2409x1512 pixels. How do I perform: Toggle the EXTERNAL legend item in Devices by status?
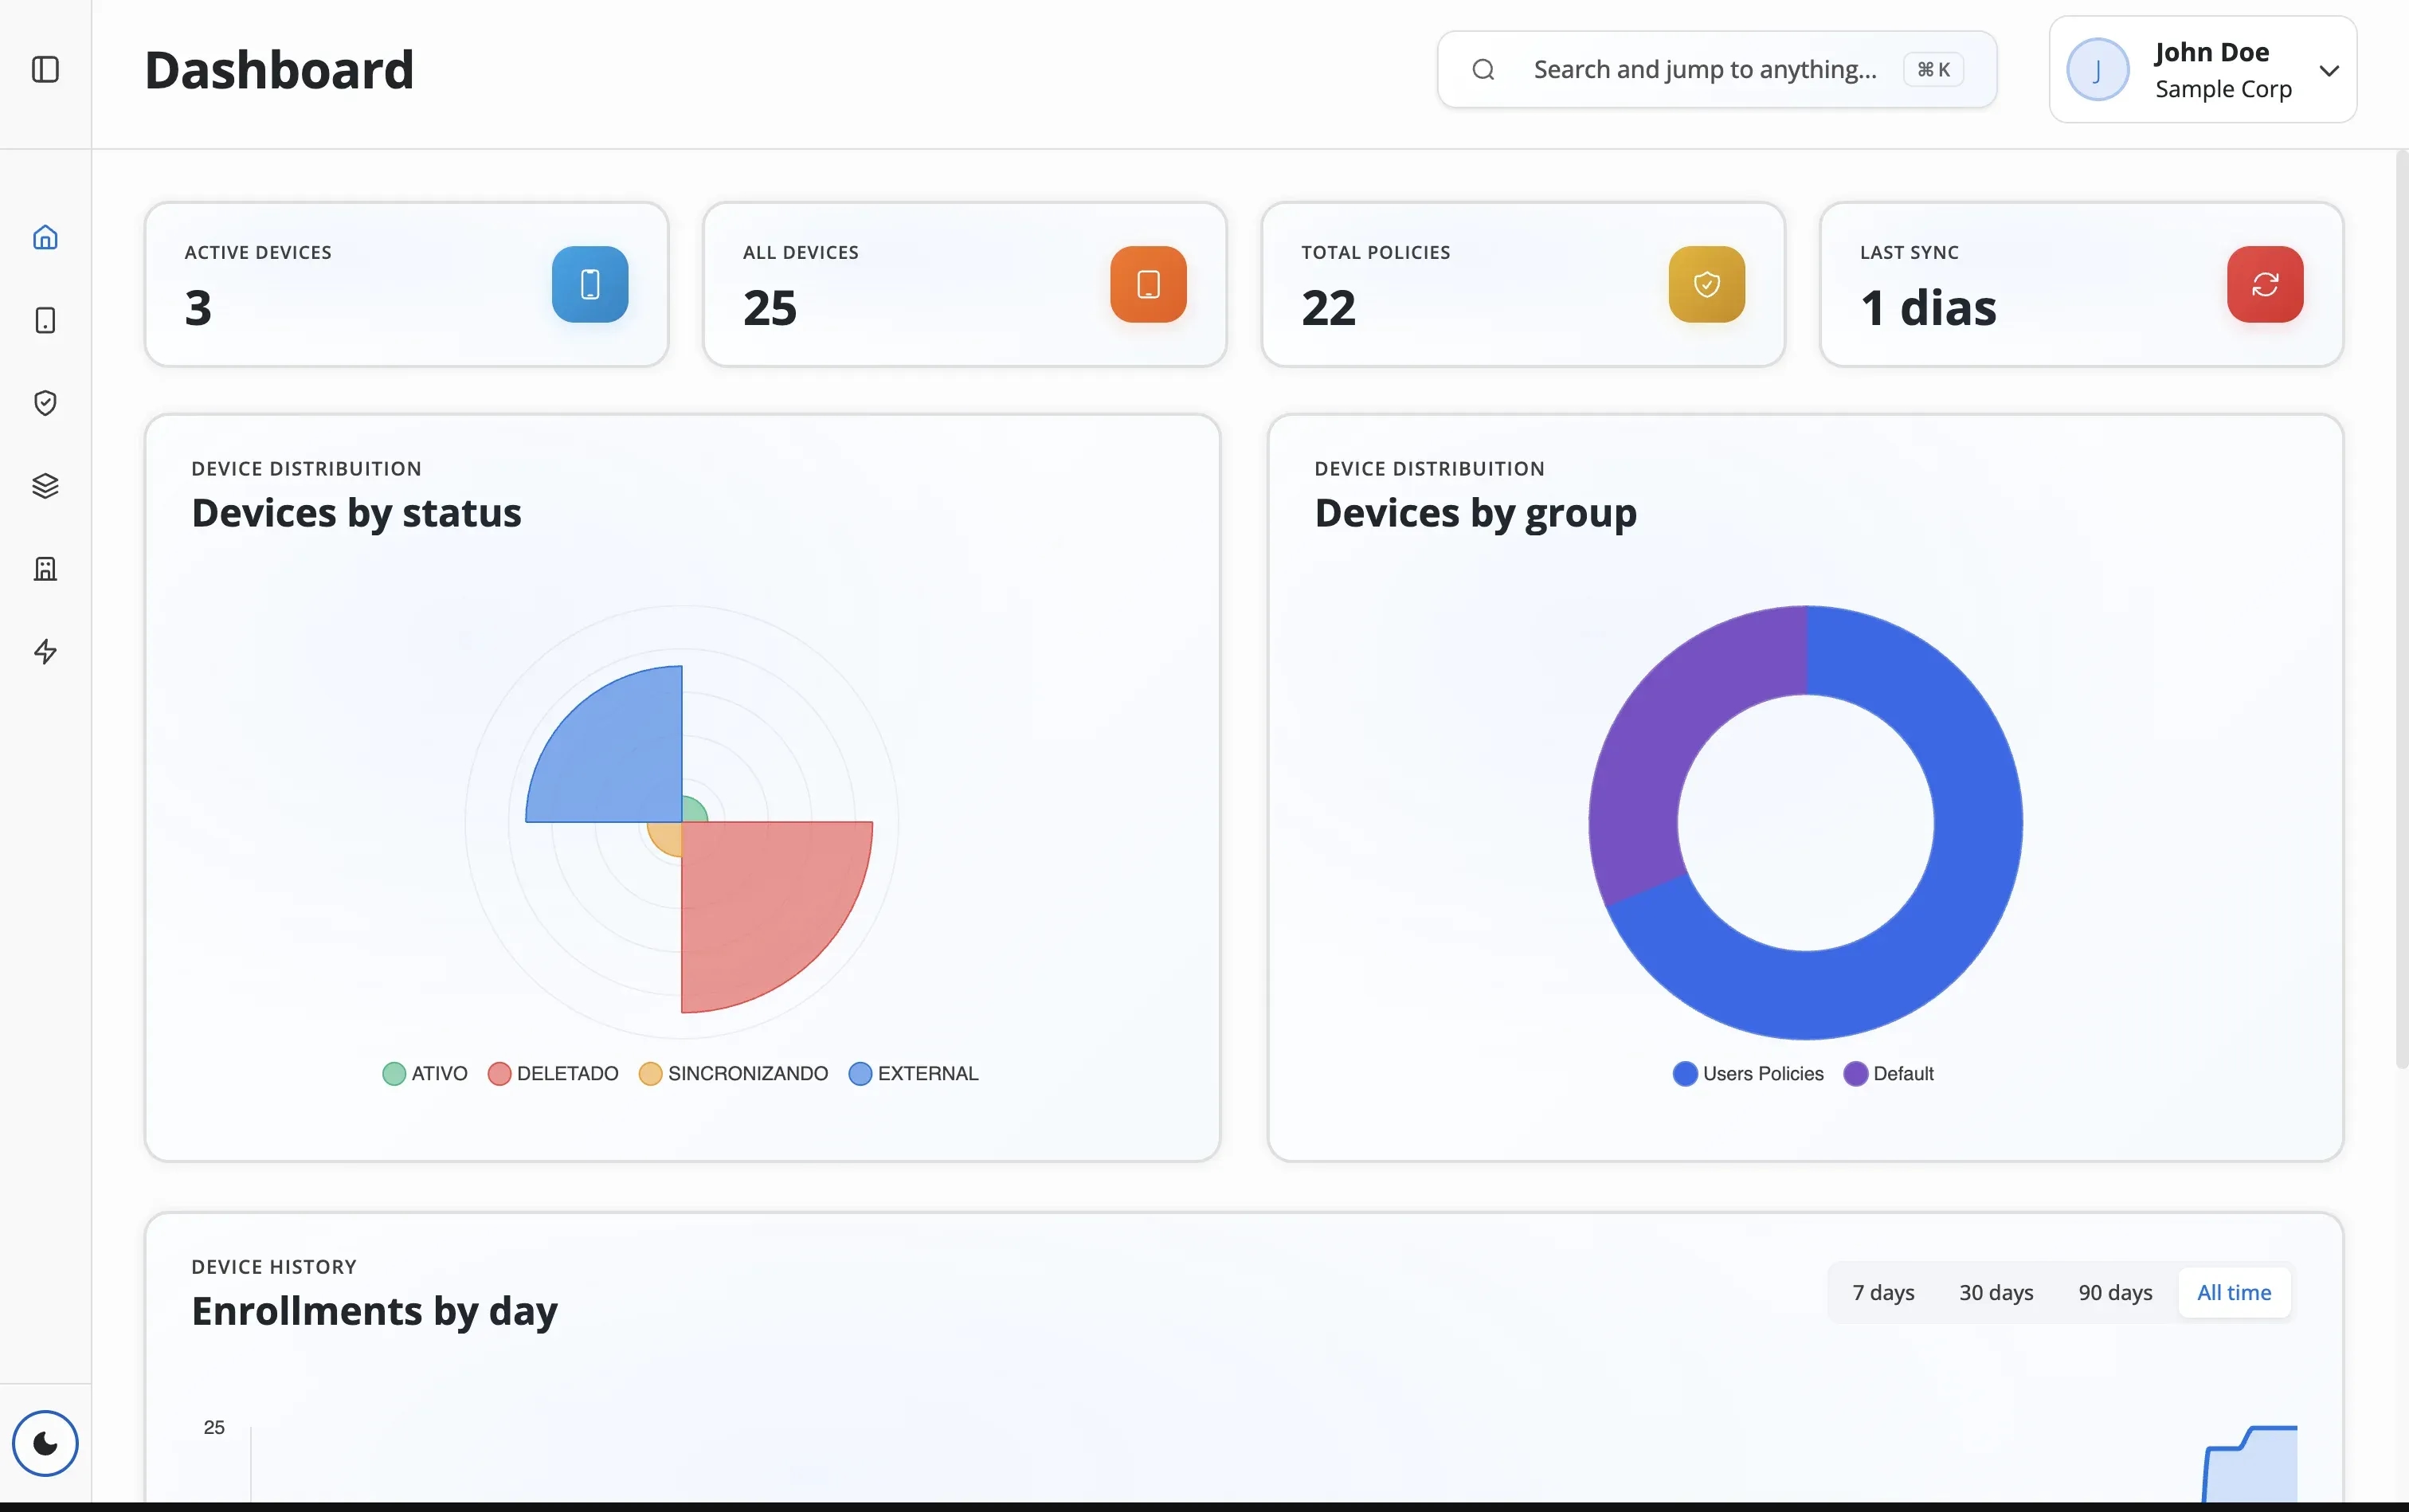tap(911, 1072)
